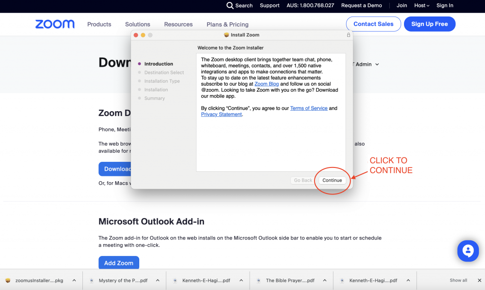Expand options for Mystery of the P pdf

(x=158, y=281)
